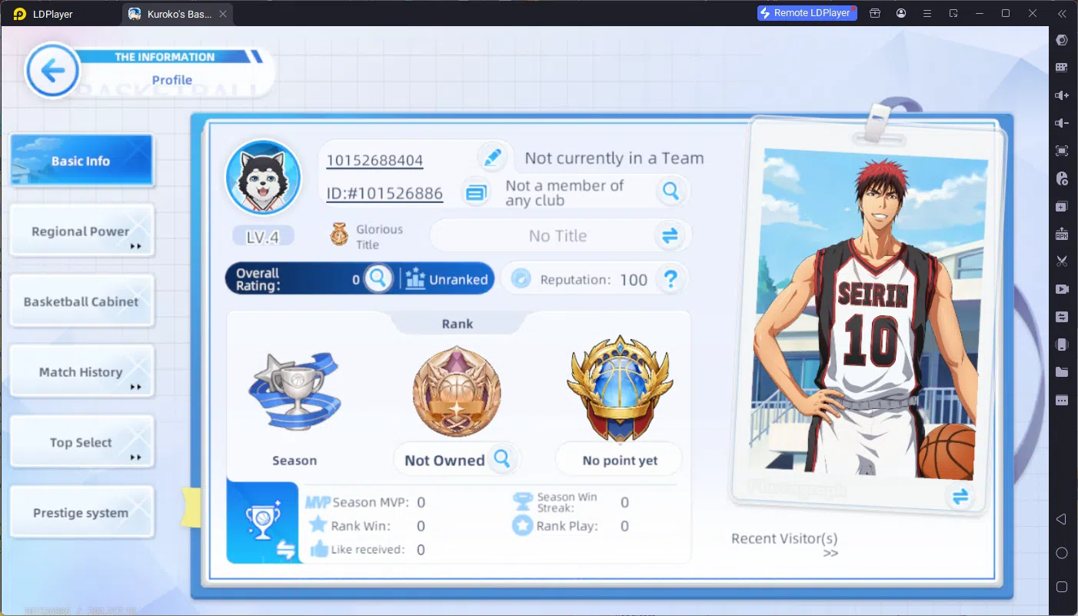
Task: Take screenshot with scissors icon
Action: click(1062, 261)
